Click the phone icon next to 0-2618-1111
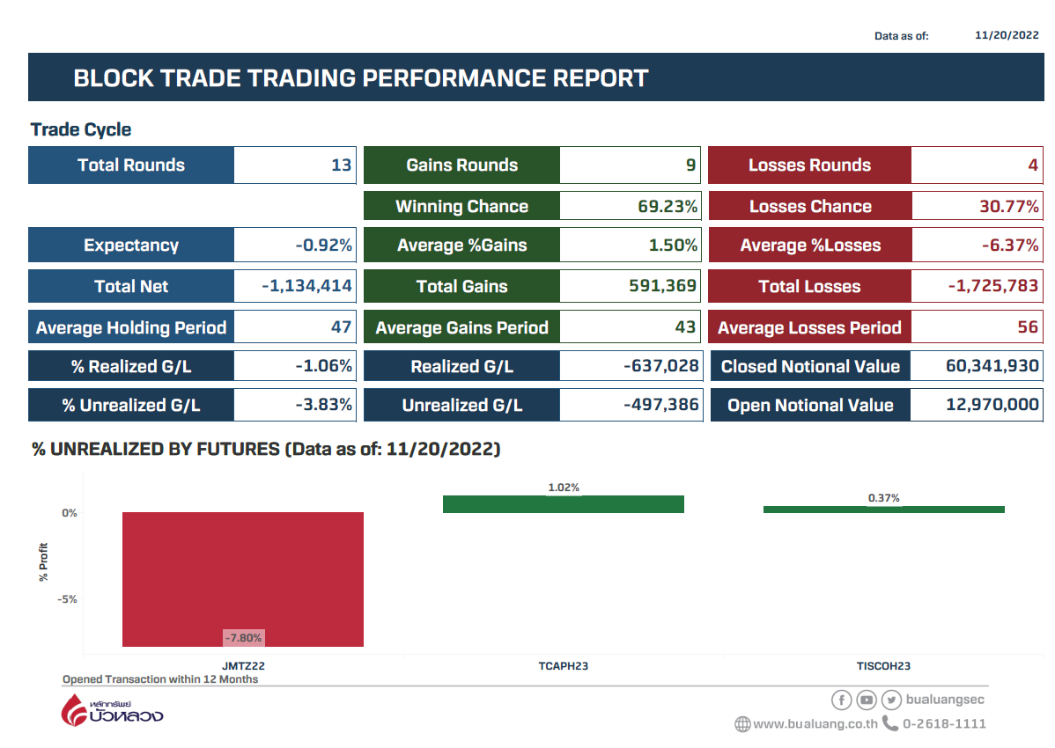Image resolution: width=1055 pixels, height=748 pixels. [890, 723]
